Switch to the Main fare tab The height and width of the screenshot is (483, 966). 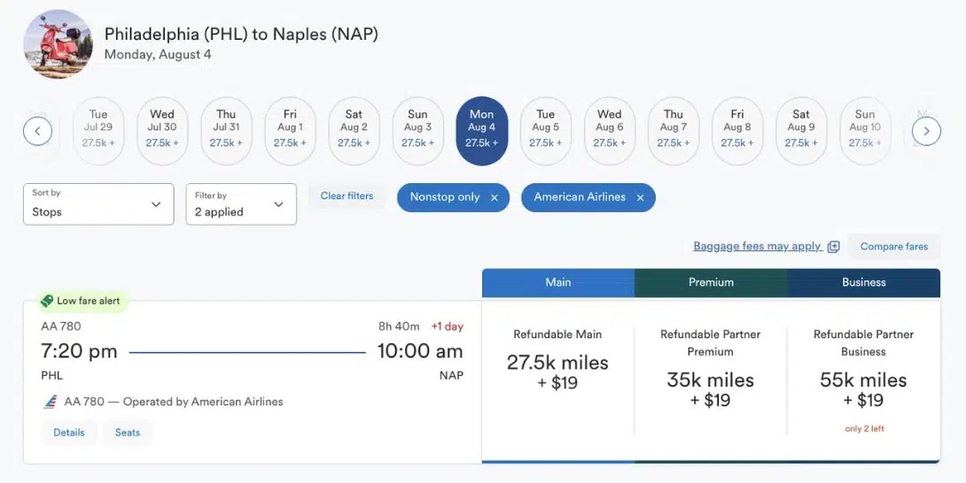tap(558, 283)
